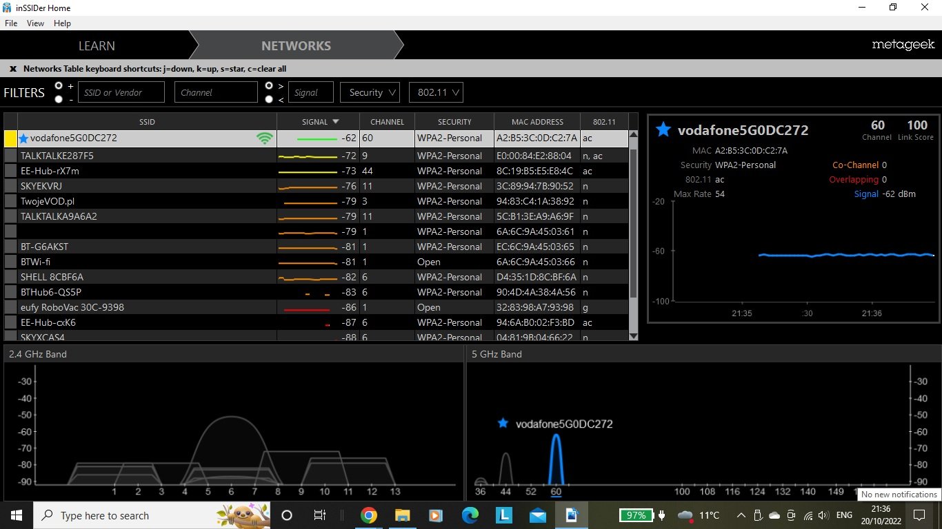Sort by the CHANNEL column header
This screenshot has height=529, width=942.
[x=387, y=122]
